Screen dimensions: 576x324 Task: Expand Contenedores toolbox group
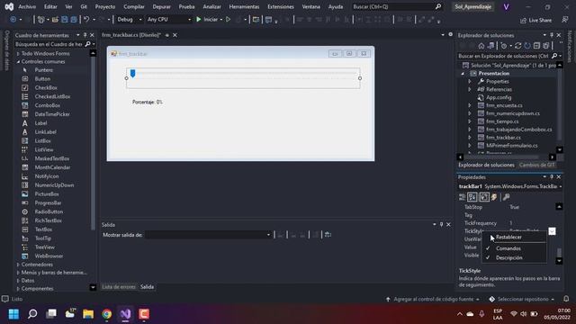(18, 265)
